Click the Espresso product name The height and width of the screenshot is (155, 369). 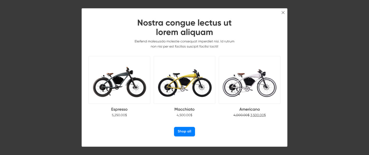[x=119, y=109]
